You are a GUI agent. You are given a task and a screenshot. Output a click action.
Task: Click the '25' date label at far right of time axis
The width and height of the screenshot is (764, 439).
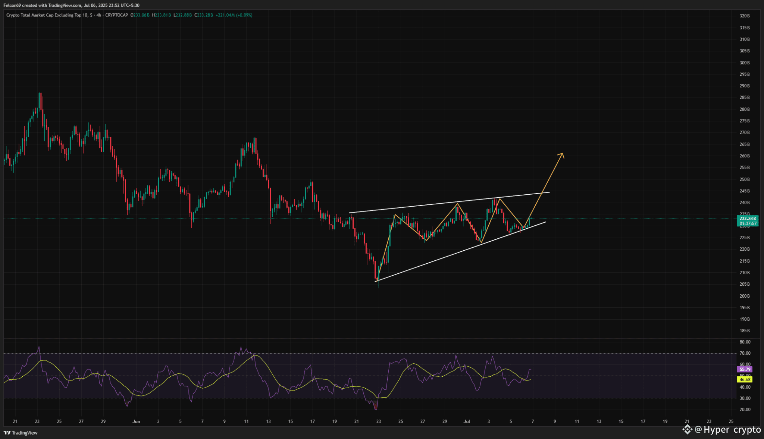pyautogui.click(x=731, y=421)
